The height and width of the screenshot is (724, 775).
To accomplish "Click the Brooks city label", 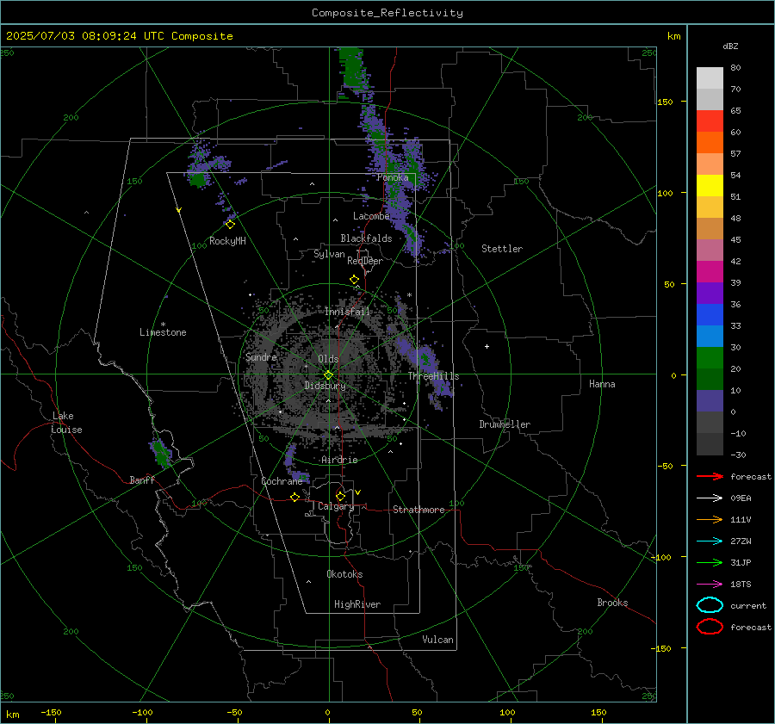I will tap(612, 603).
